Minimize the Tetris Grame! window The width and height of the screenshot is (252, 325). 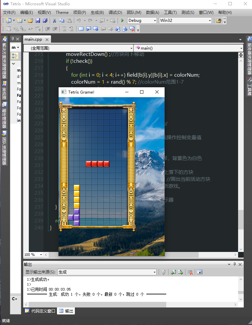[127, 92]
